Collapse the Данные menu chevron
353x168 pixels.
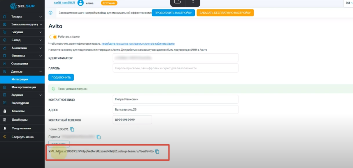click(x=40, y=72)
